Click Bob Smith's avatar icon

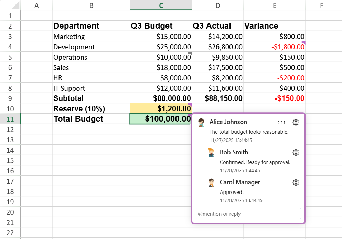tap(211, 153)
